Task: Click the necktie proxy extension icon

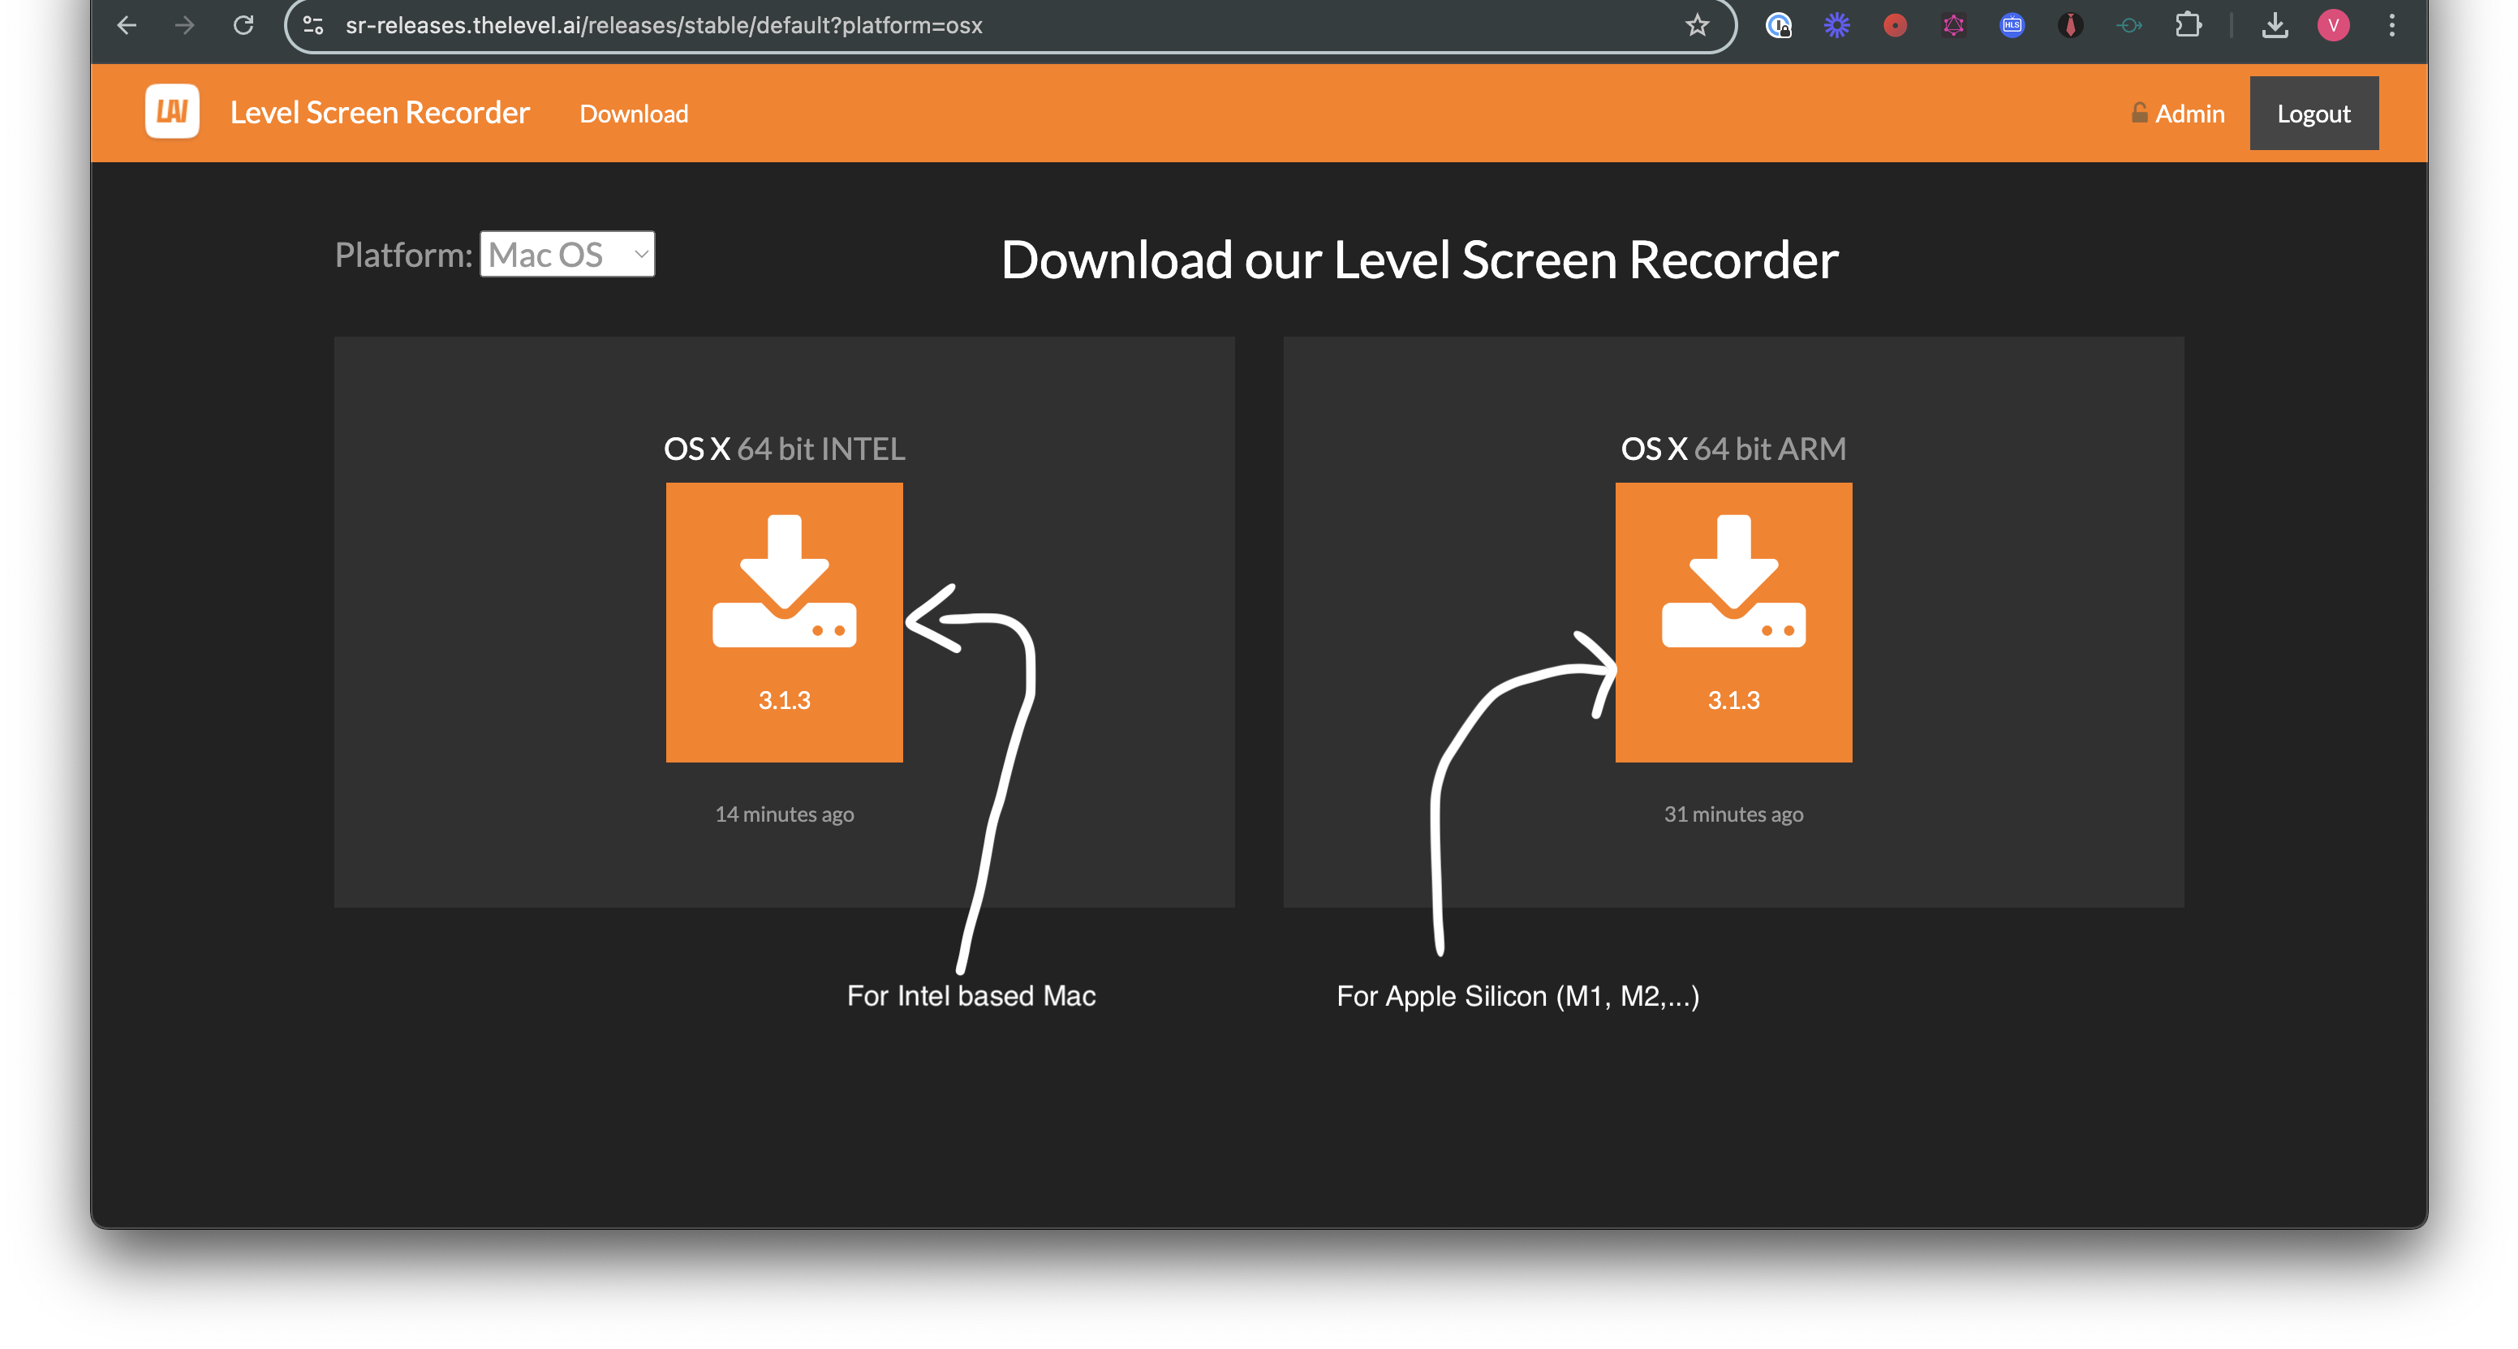Action: point(2070,25)
